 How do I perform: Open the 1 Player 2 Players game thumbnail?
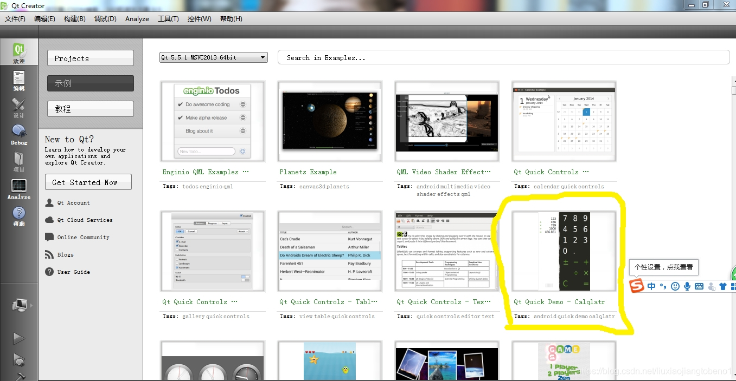coord(564,361)
